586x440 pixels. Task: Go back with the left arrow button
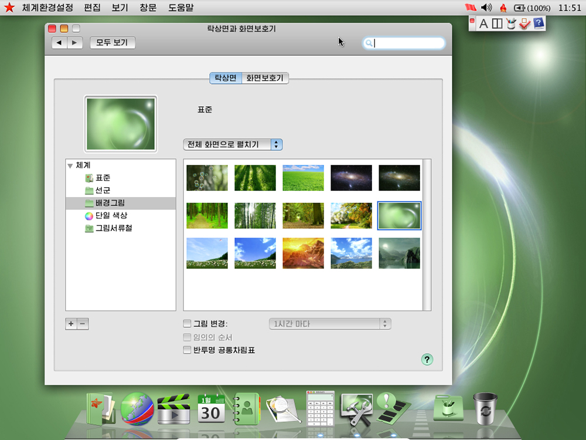(x=59, y=43)
